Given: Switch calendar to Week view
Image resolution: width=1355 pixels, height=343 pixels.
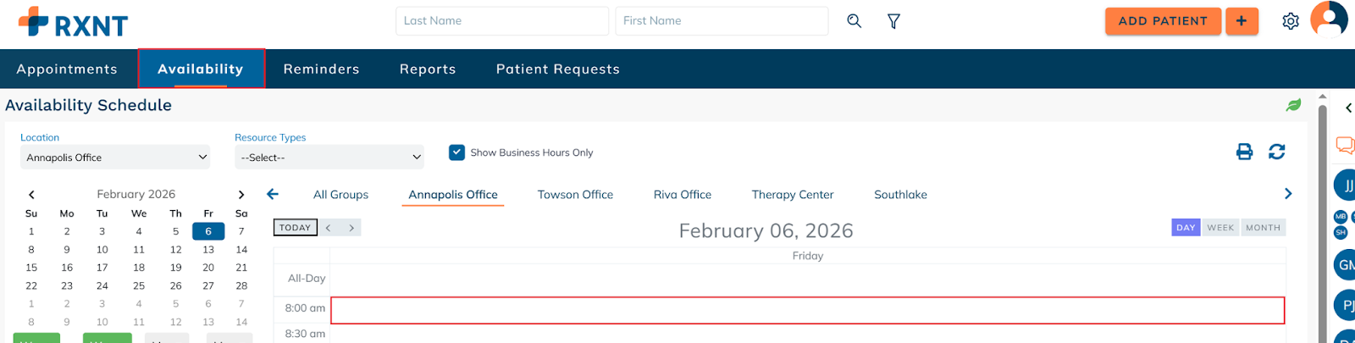Looking at the screenshot, I should (x=1220, y=228).
